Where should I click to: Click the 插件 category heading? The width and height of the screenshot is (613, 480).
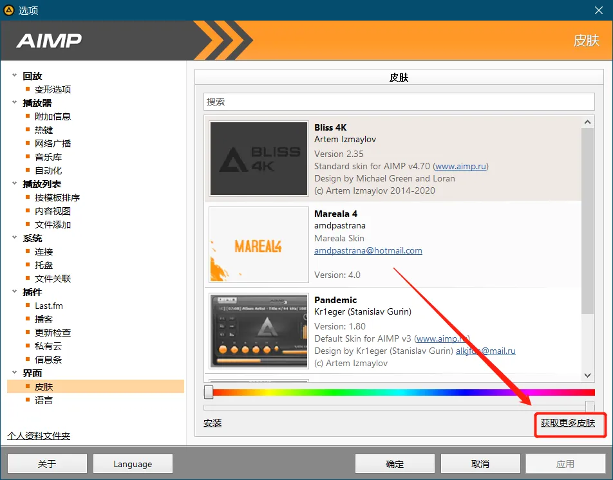coord(32,292)
